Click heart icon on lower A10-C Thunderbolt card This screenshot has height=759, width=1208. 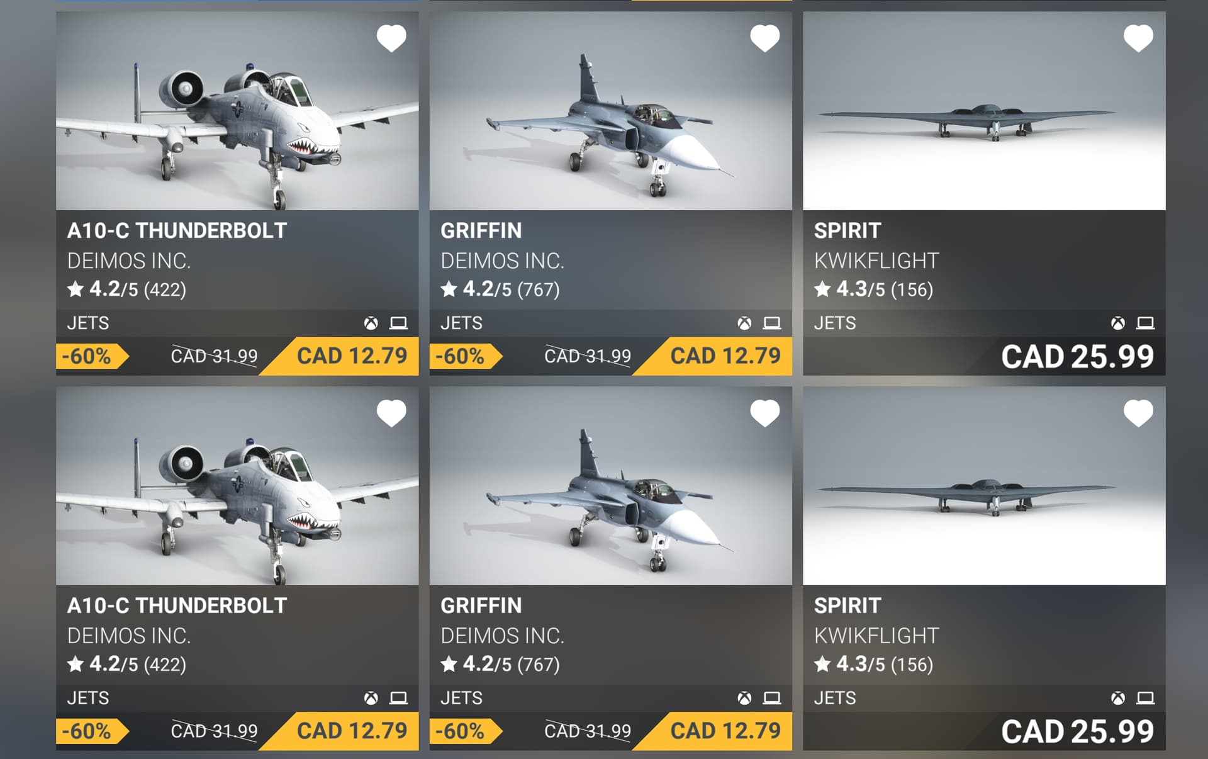[x=391, y=413]
